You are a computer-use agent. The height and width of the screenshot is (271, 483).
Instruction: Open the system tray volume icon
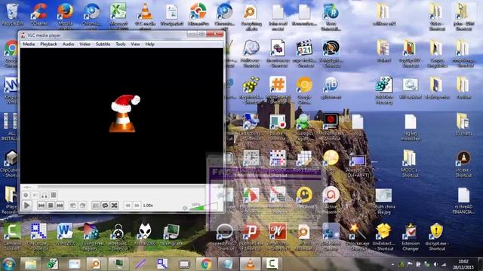click(435, 264)
